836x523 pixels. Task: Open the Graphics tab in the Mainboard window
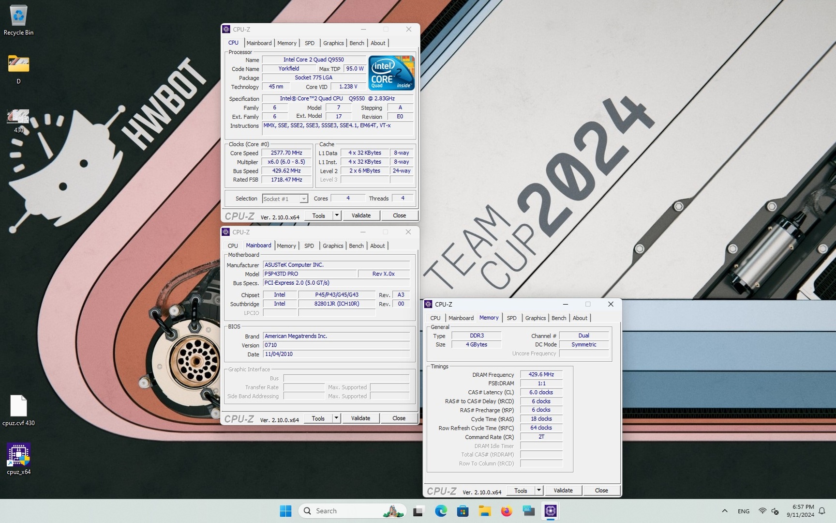click(x=333, y=246)
